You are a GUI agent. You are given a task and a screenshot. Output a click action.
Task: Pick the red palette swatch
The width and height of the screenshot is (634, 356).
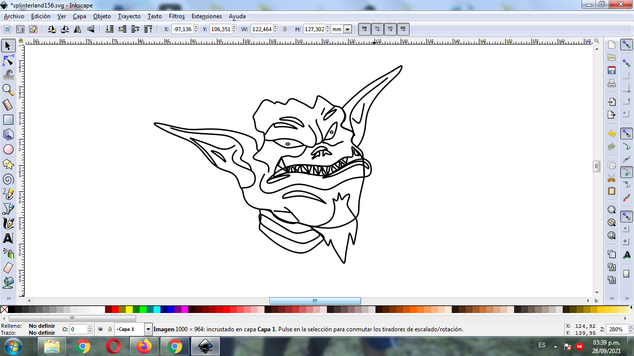coord(115,310)
